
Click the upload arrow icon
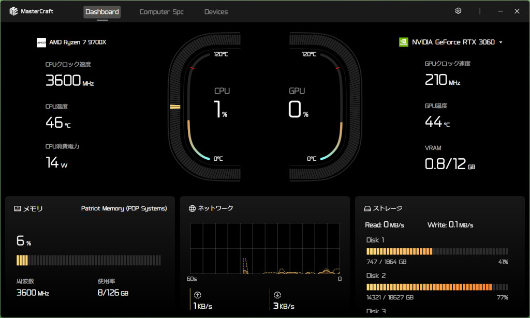(x=197, y=295)
